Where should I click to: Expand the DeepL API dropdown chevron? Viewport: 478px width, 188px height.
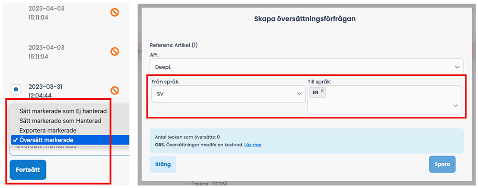point(457,67)
